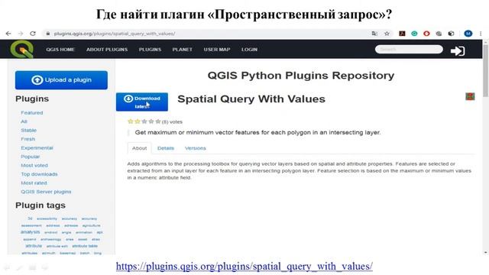Open ABOUT PLUGINS menu item
Viewport: 489px width, 275px height.
point(107,49)
